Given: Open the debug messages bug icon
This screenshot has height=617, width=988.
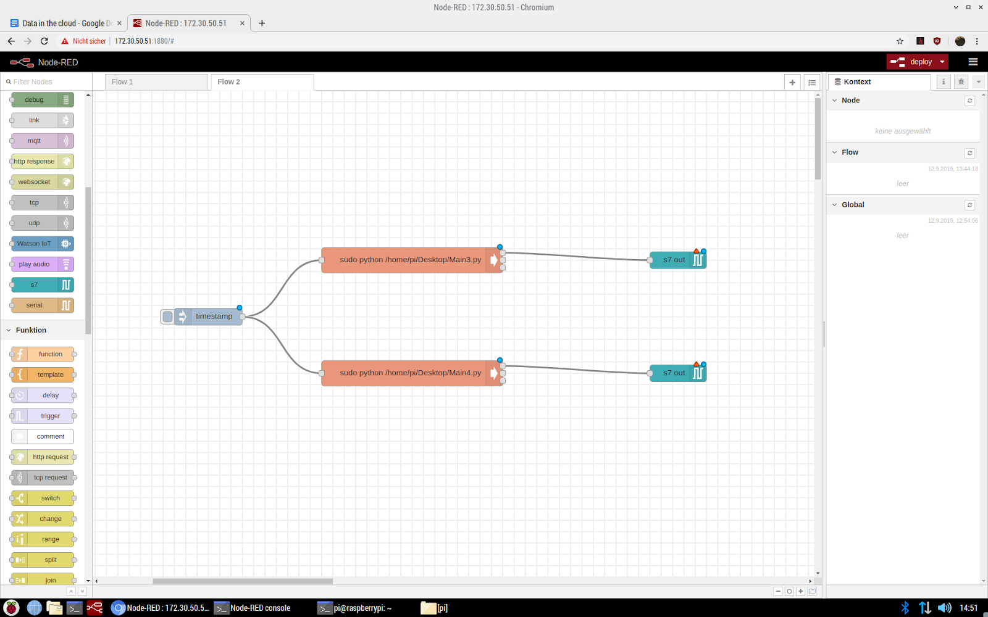Looking at the screenshot, I should coord(961,81).
